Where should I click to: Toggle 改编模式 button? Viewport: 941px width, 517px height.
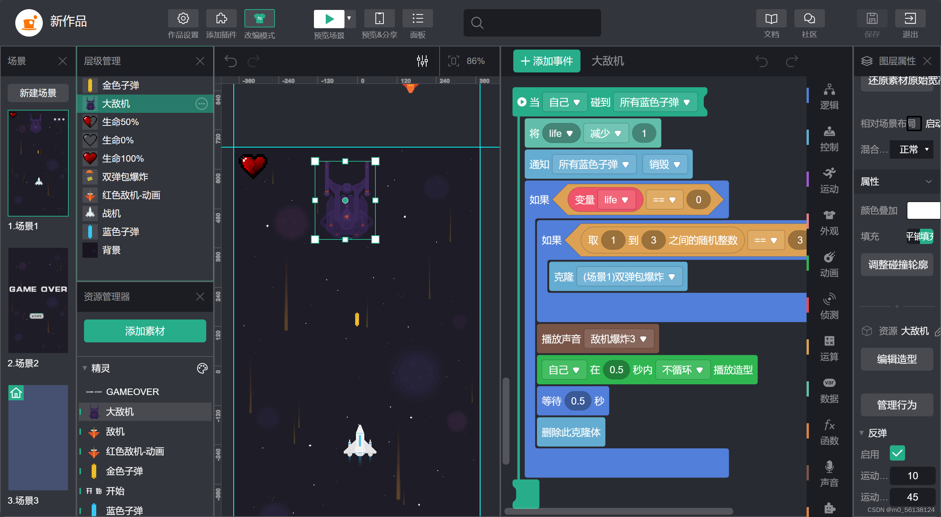pyautogui.click(x=259, y=19)
